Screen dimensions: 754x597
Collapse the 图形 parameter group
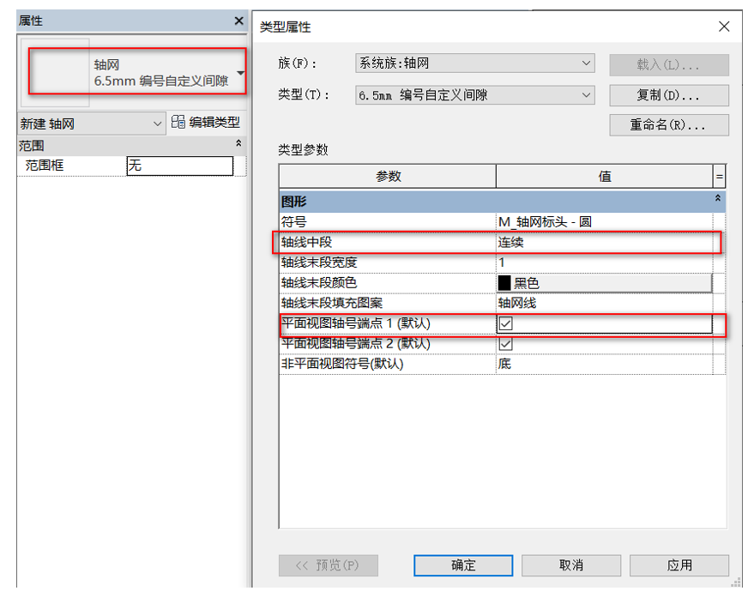point(717,198)
